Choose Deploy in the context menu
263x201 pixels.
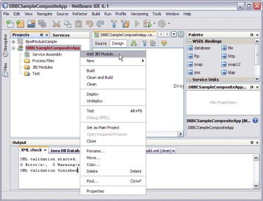113,94
